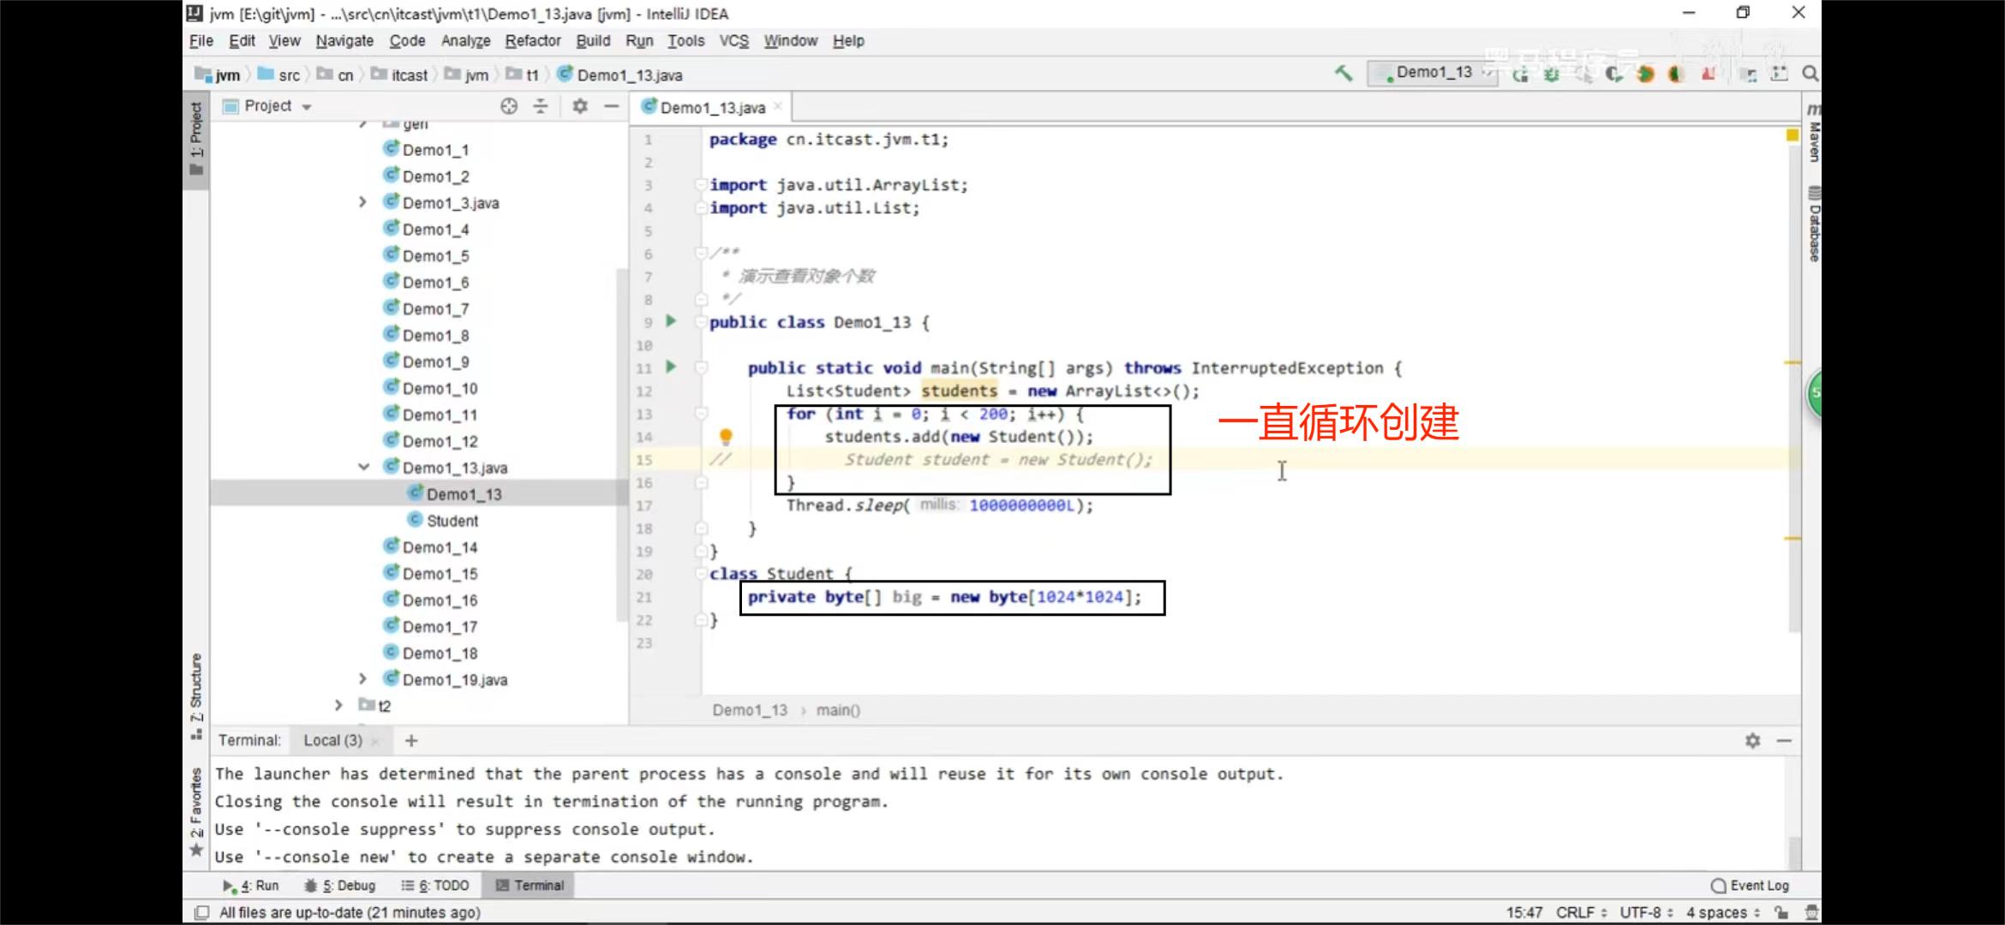The image size is (2005, 925).
Task: Toggle the Maven tool window sidebar button
Action: click(1813, 137)
